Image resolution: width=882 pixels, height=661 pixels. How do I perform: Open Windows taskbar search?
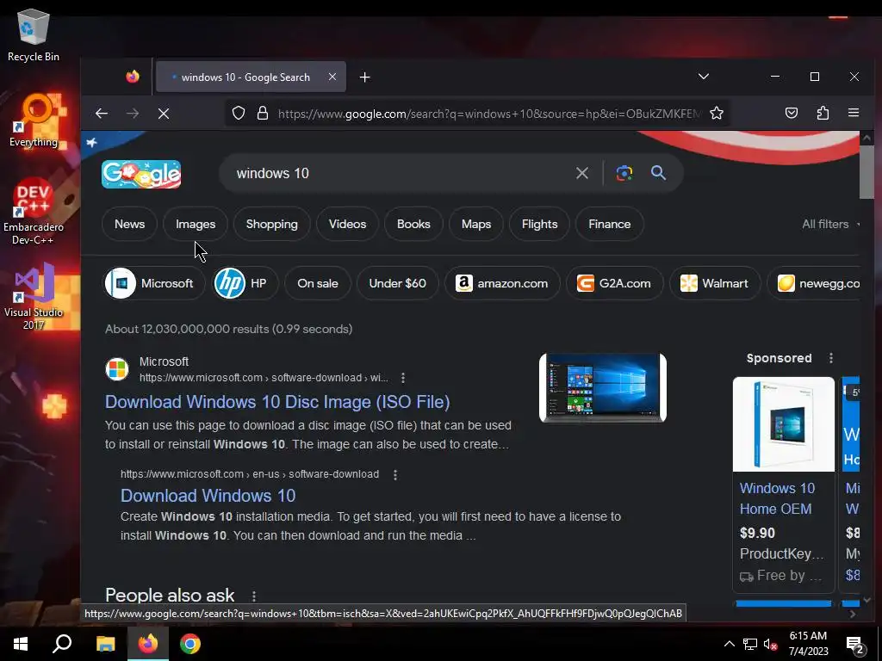point(62,644)
